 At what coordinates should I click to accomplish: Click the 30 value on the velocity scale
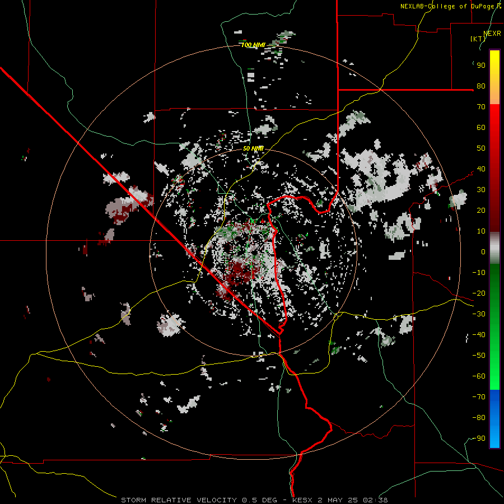tap(481, 190)
